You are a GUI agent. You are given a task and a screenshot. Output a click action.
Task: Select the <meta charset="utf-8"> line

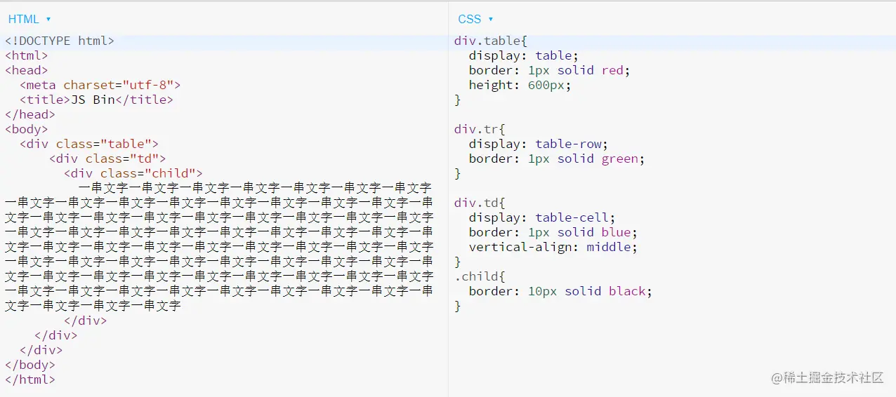click(x=100, y=85)
